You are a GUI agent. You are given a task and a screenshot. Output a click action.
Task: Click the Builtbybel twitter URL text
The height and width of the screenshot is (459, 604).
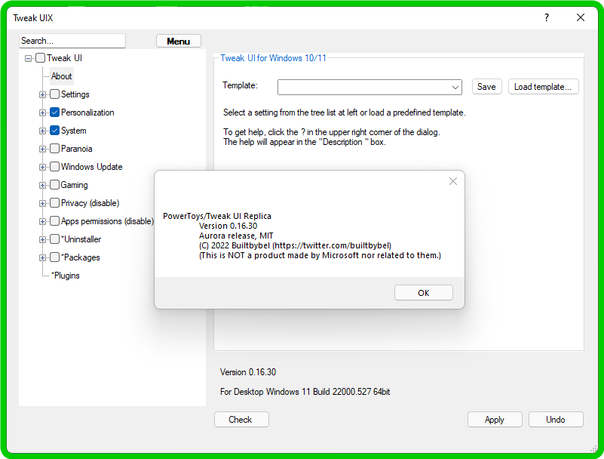[x=332, y=245]
